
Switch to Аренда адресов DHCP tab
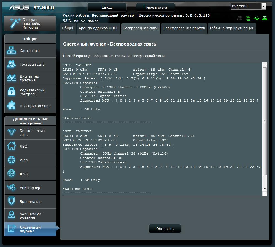click(99, 28)
